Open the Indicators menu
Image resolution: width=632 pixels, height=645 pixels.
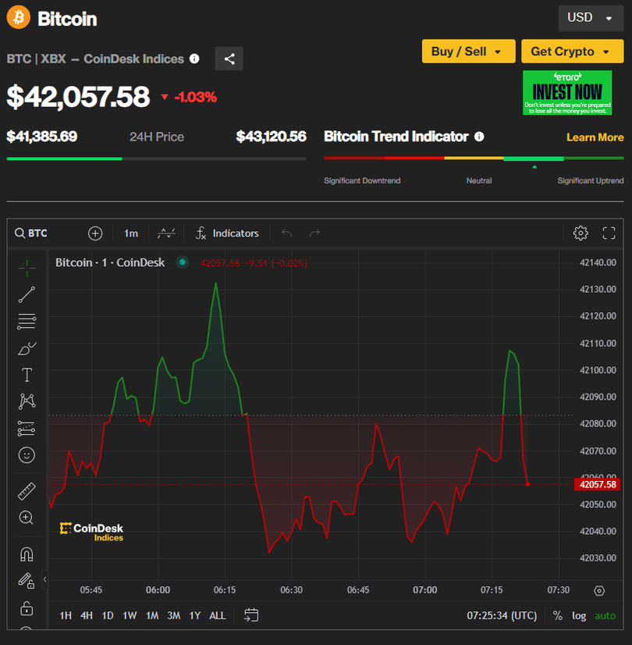227,233
